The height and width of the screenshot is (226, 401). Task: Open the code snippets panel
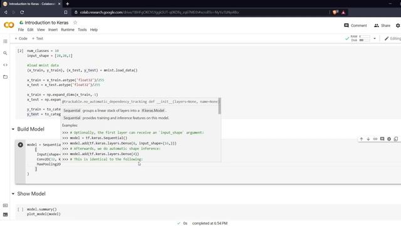coord(5,65)
